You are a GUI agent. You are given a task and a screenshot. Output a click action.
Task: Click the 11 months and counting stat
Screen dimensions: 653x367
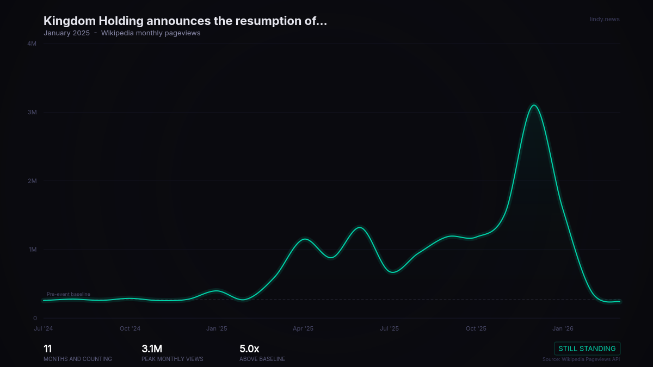point(77,353)
